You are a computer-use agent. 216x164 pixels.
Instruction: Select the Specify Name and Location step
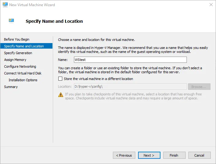click(x=24, y=46)
